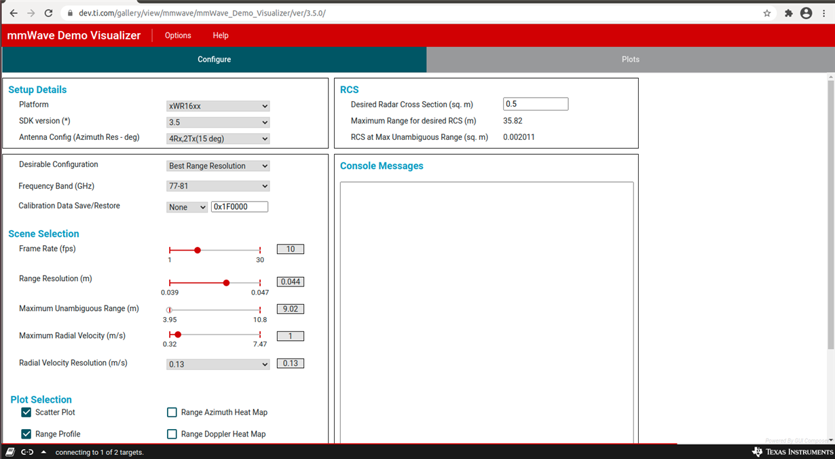Click the Maximum Radial Velocity slider handle
The width and height of the screenshot is (835, 459).
(178, 334)
